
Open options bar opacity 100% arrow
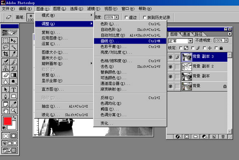click(x=117, y=17)
